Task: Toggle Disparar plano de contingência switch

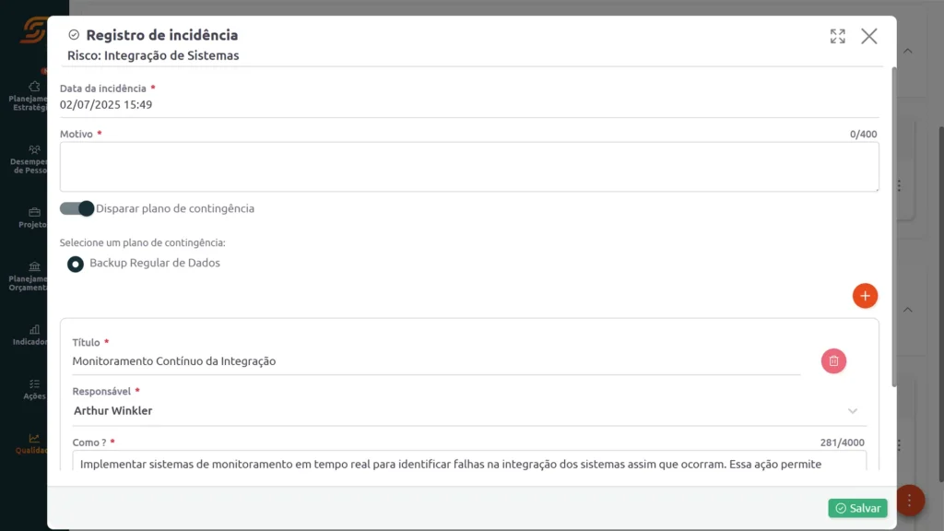Action: coord(77,208)
